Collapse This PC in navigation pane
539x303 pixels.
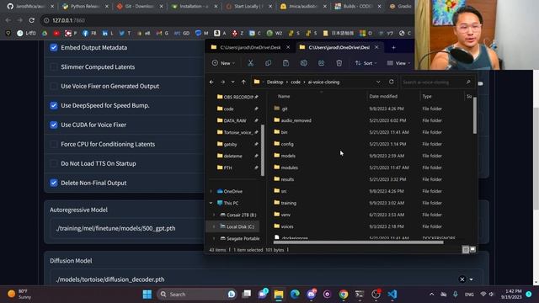(211, 203)
